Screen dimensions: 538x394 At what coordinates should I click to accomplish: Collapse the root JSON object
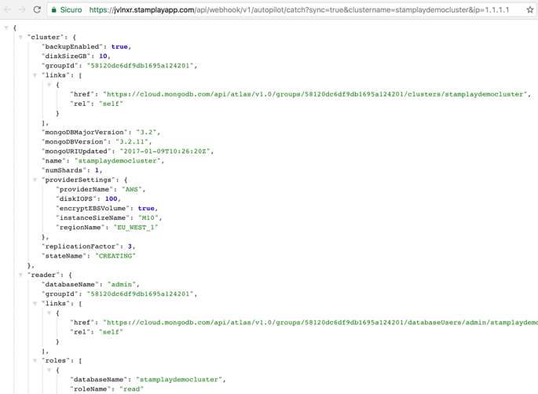(6, 27)
